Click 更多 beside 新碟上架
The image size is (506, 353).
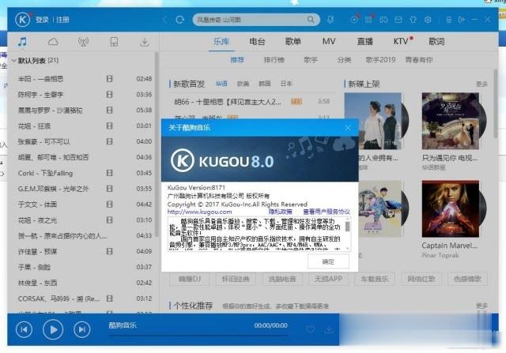(481, 84)
